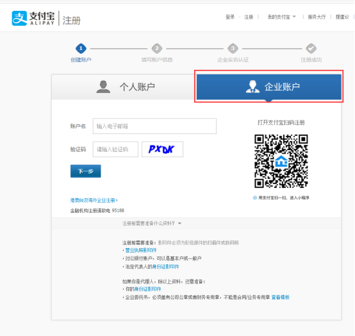Viewport: 355px width, 336px height.
Task: Click the 填写账户信息 step label
Action: [x=157, y=60]
